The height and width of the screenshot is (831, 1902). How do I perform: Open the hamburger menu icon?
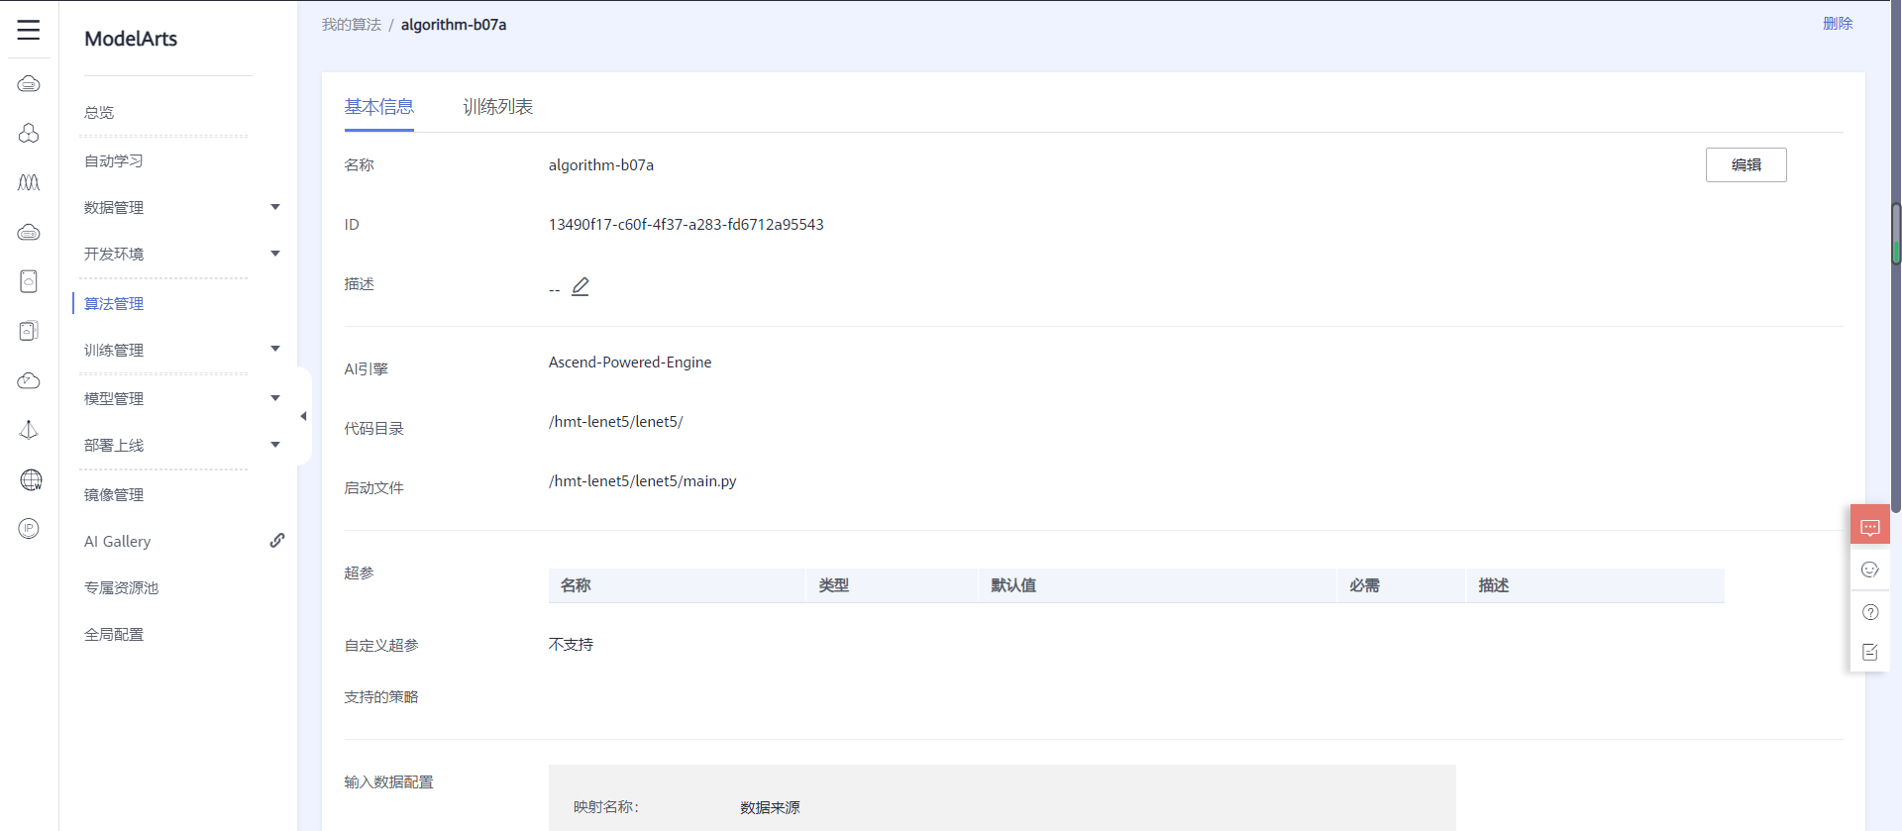tap(29, 30)
